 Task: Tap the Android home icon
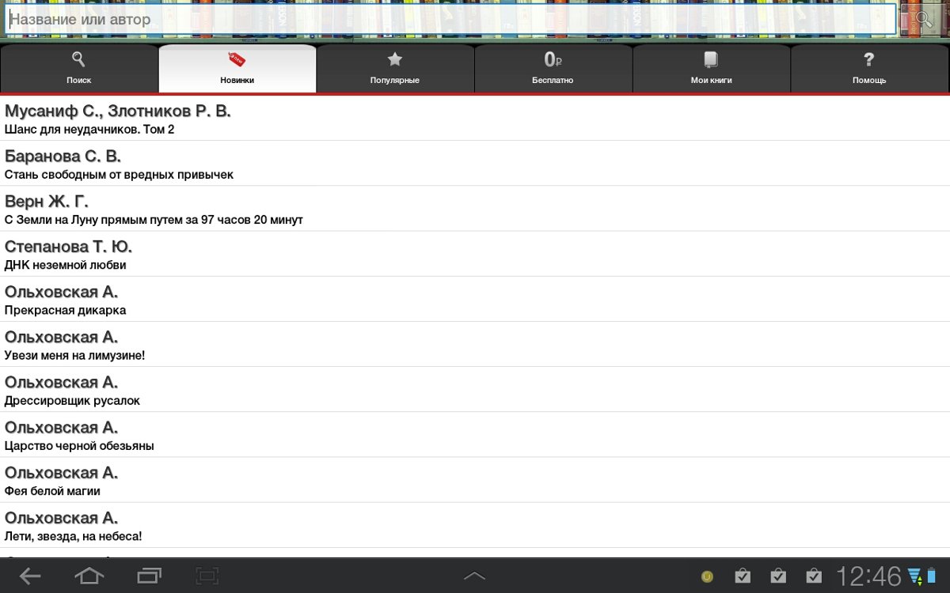89,576
